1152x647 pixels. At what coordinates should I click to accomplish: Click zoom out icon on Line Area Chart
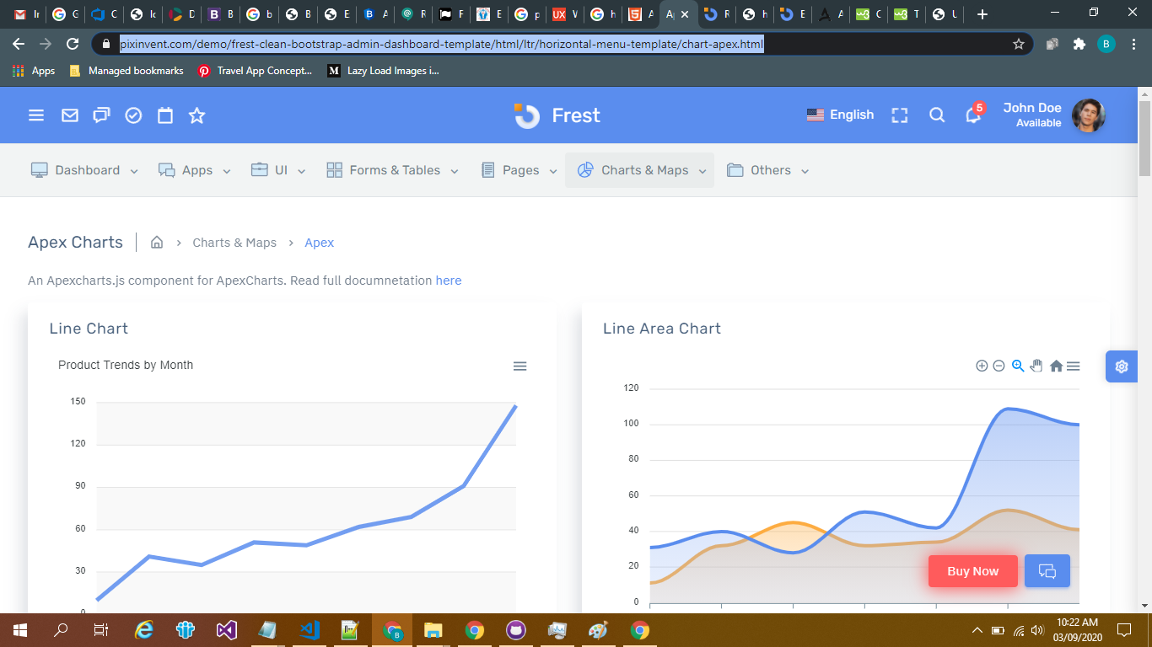999,366
